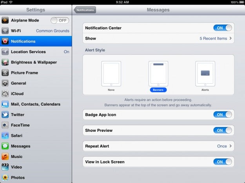
Task: Tap the 9:52 AM clock
Action: [122, 2]
